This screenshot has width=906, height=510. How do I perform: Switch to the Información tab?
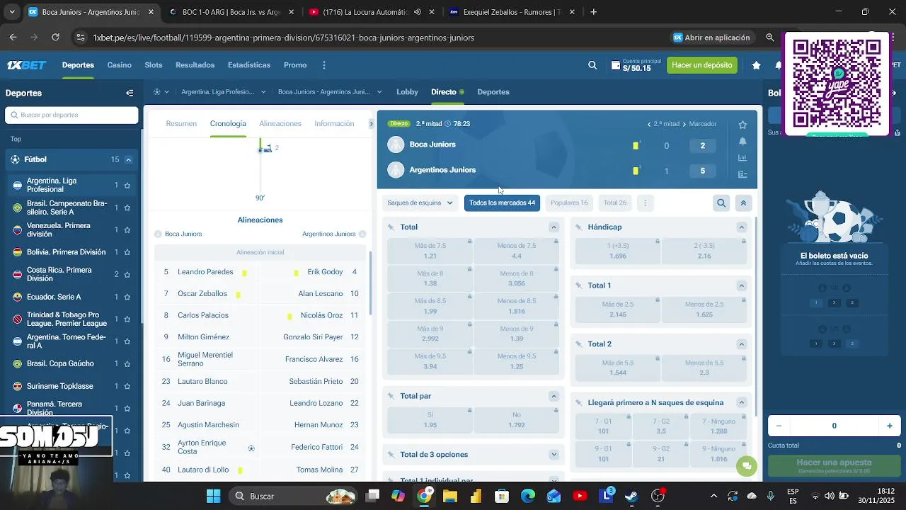pyautogui.click(x=334, y=124)
